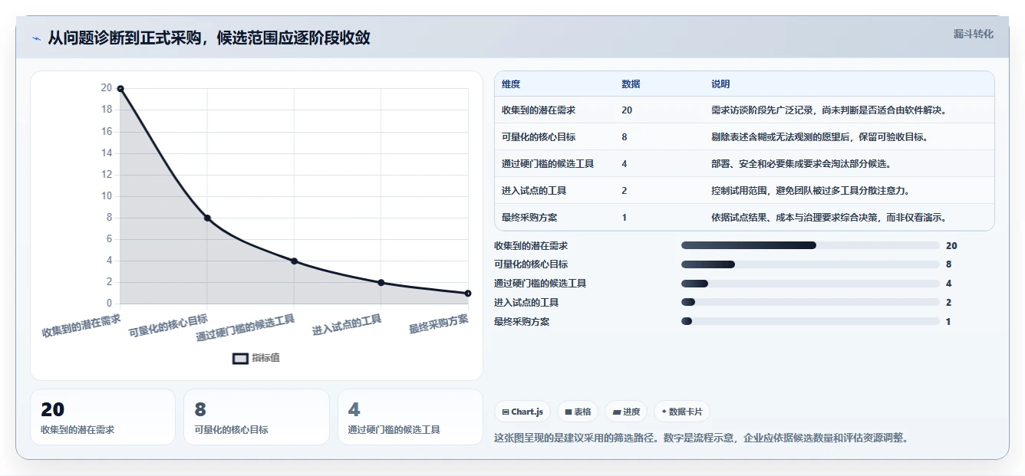Select the chart data point at value 8
This screenshot has width=1025, height=476.
207,218
